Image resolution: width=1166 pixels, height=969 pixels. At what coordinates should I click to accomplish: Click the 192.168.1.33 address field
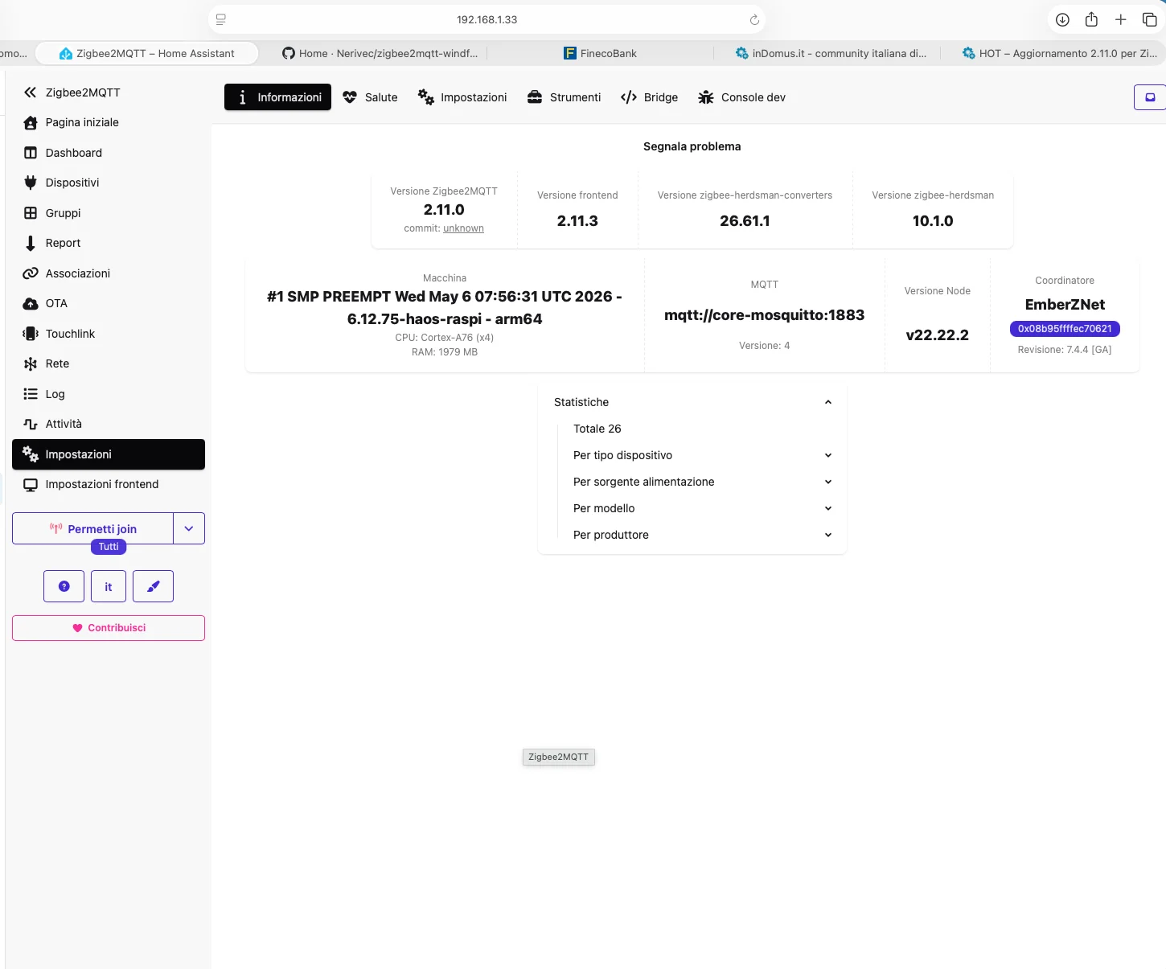(487, 19)
